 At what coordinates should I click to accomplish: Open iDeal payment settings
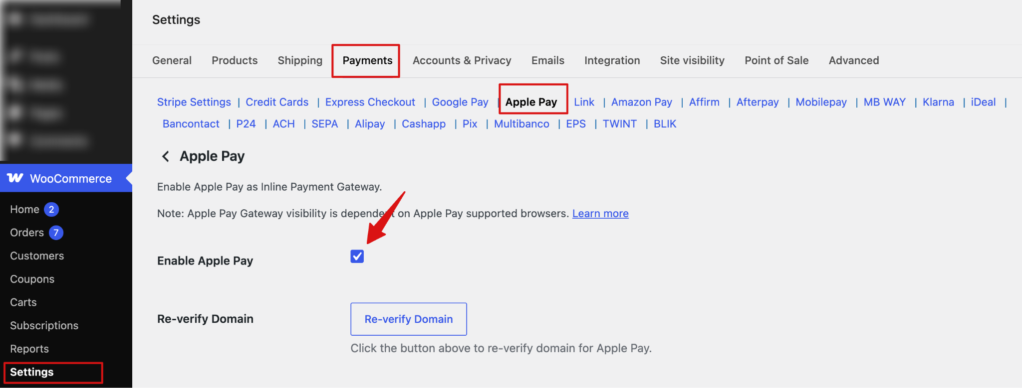click(x=983, y=102)
